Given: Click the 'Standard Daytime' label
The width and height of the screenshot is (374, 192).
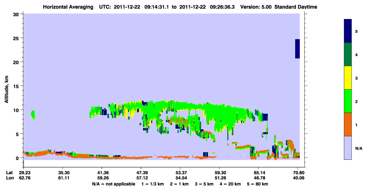Looking at the screenshot, I should (296, 7).
